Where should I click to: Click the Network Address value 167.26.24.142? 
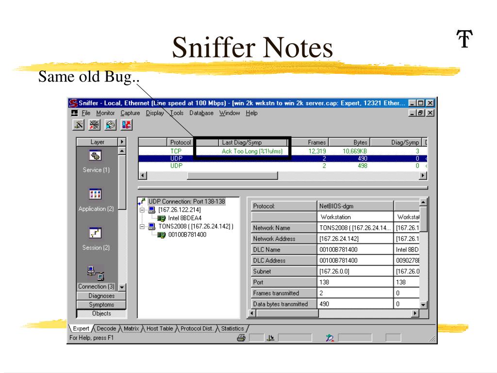pos(355,239)
